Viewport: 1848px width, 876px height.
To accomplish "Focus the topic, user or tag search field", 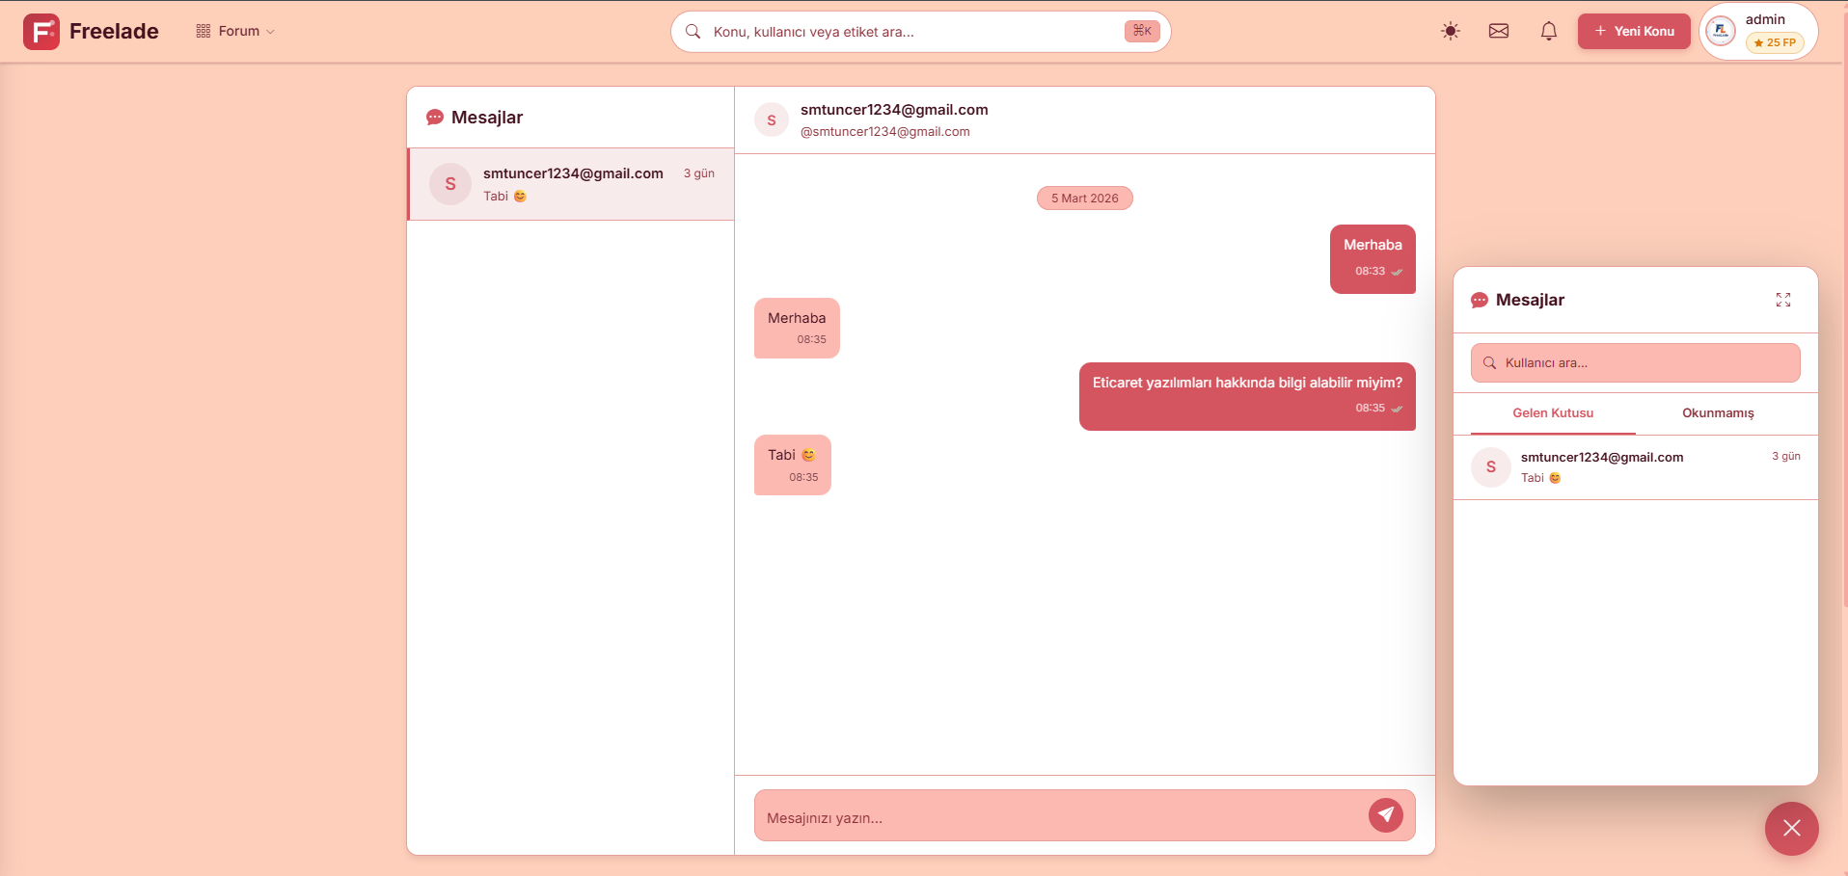I will point(920,32).
